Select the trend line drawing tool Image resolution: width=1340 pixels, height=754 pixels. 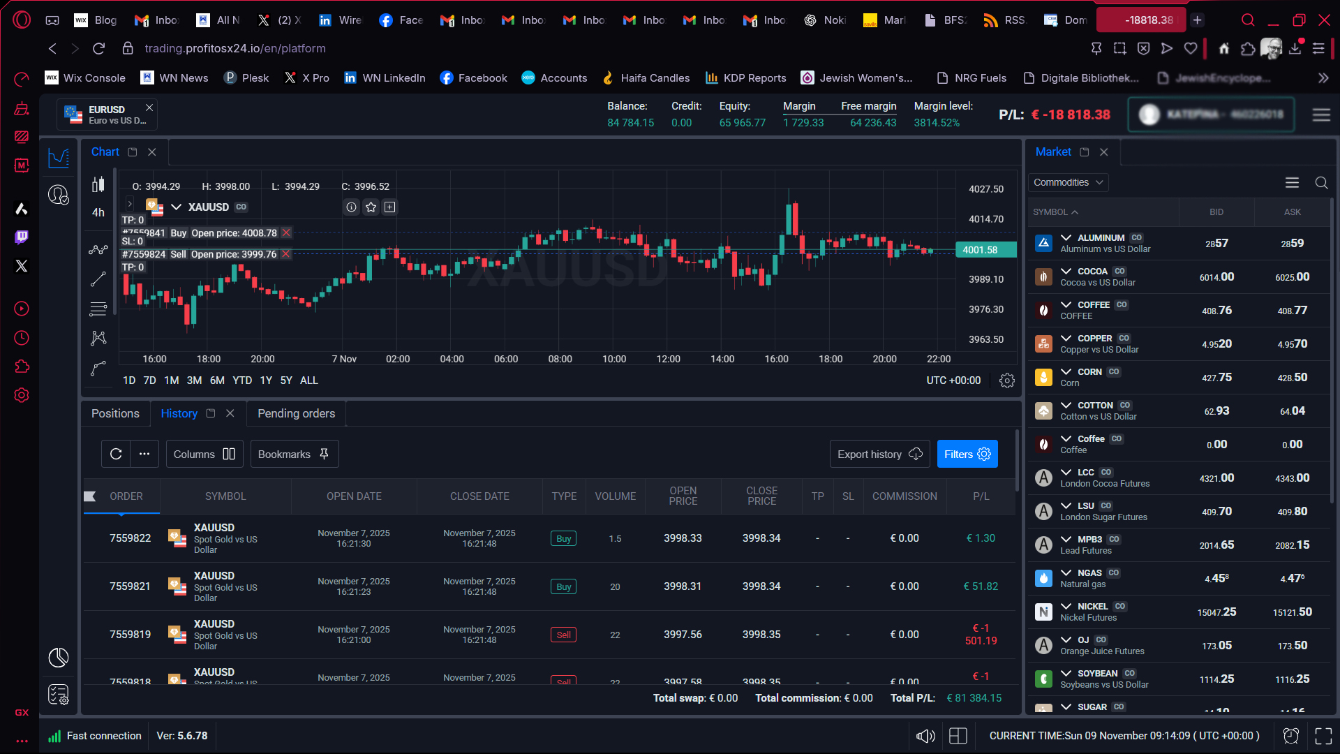pyautogui.click(x=98, y=279)
